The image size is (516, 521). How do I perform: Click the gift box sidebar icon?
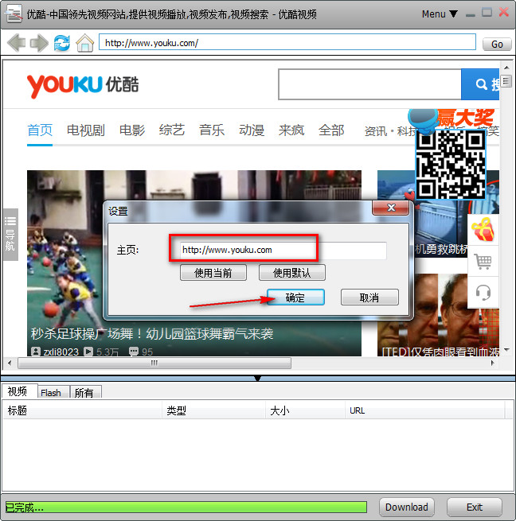click(483, 231)
